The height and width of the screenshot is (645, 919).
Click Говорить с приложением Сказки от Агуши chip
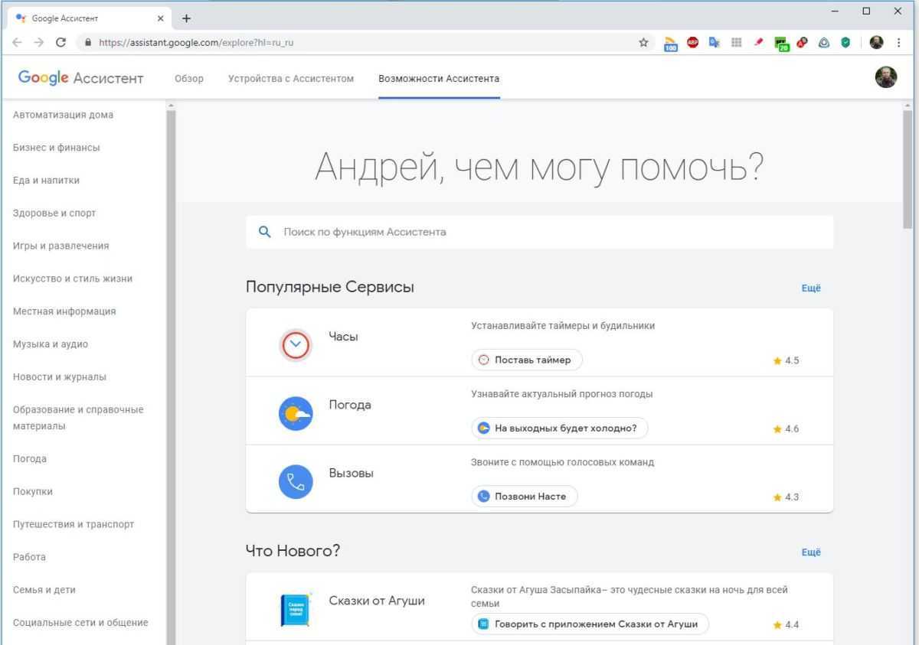pos(590,624)
